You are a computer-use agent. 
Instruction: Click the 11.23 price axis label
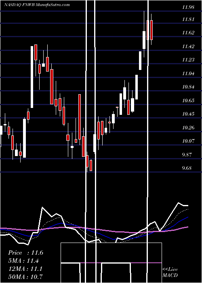tap(188, 60)
